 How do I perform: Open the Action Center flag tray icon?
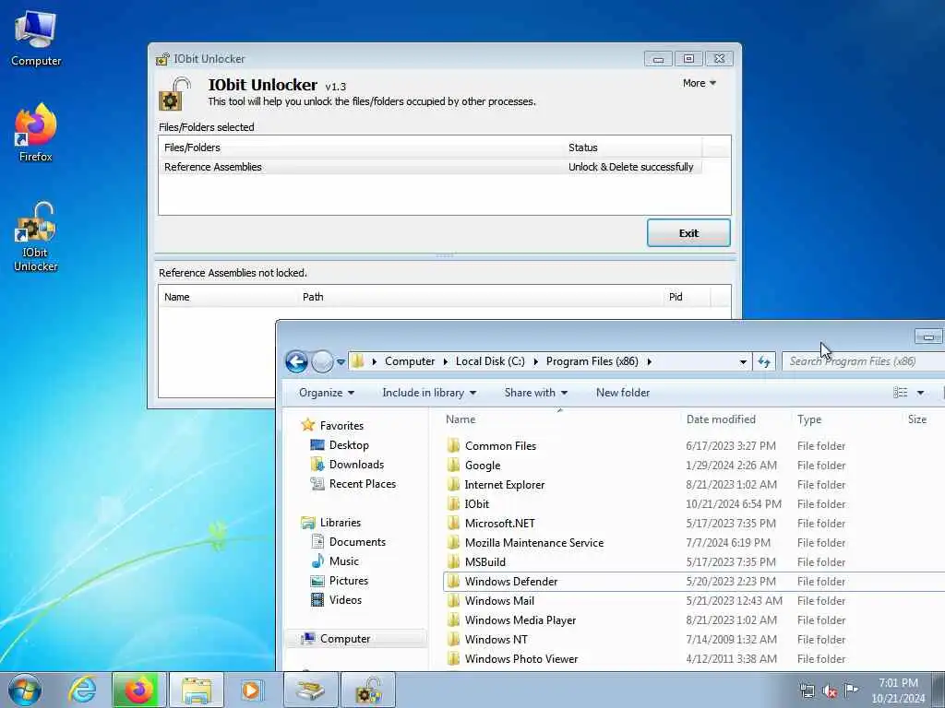click(x=851, y=690)
